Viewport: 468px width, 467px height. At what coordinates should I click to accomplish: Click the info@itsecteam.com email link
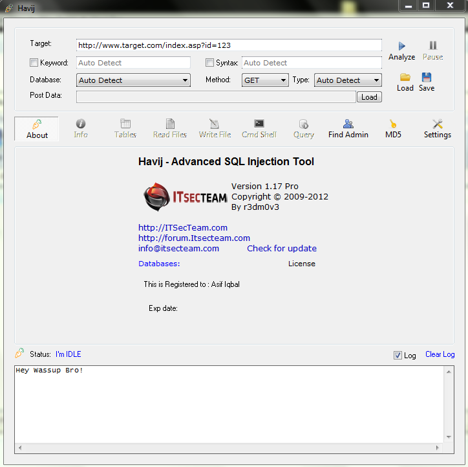pos(178,249)
